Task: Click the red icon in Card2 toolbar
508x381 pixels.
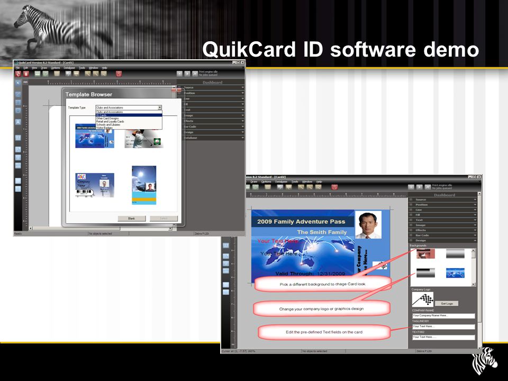Action: pos(334,187)
